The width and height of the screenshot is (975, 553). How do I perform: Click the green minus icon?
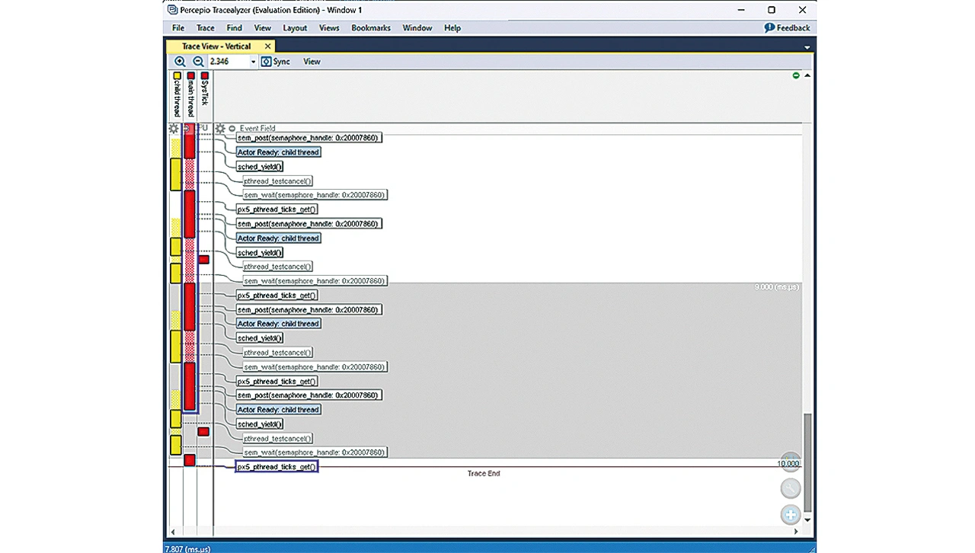(796, 75)
